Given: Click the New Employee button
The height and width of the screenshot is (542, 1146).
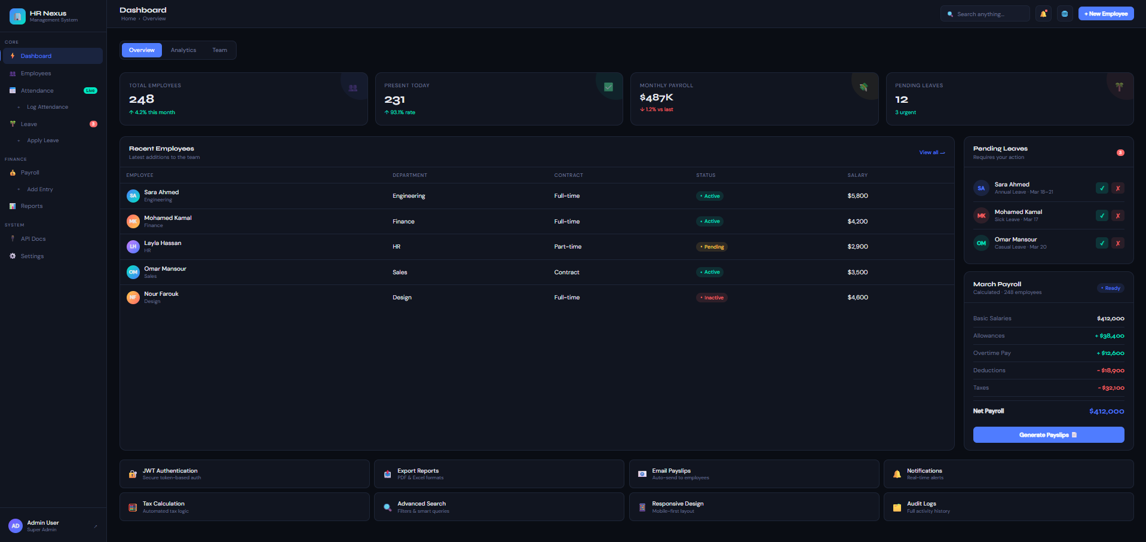Looking at the screenshot, I should point(1106,14).
